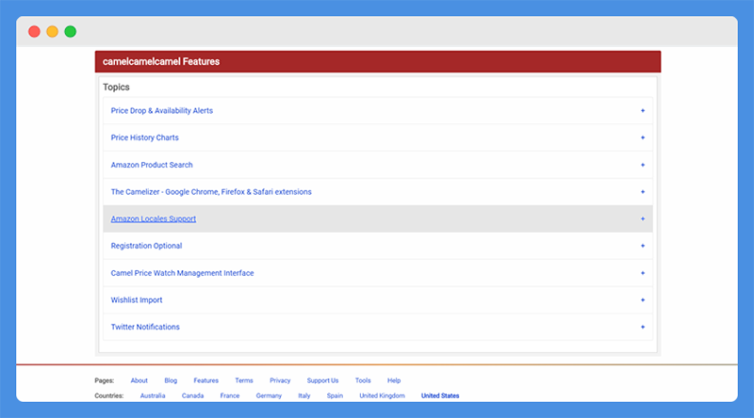
Task: Expand the Registration Optional plus icon
Action: (643, 246)
